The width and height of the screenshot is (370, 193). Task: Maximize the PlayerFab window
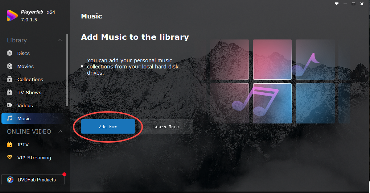point(353,4)
